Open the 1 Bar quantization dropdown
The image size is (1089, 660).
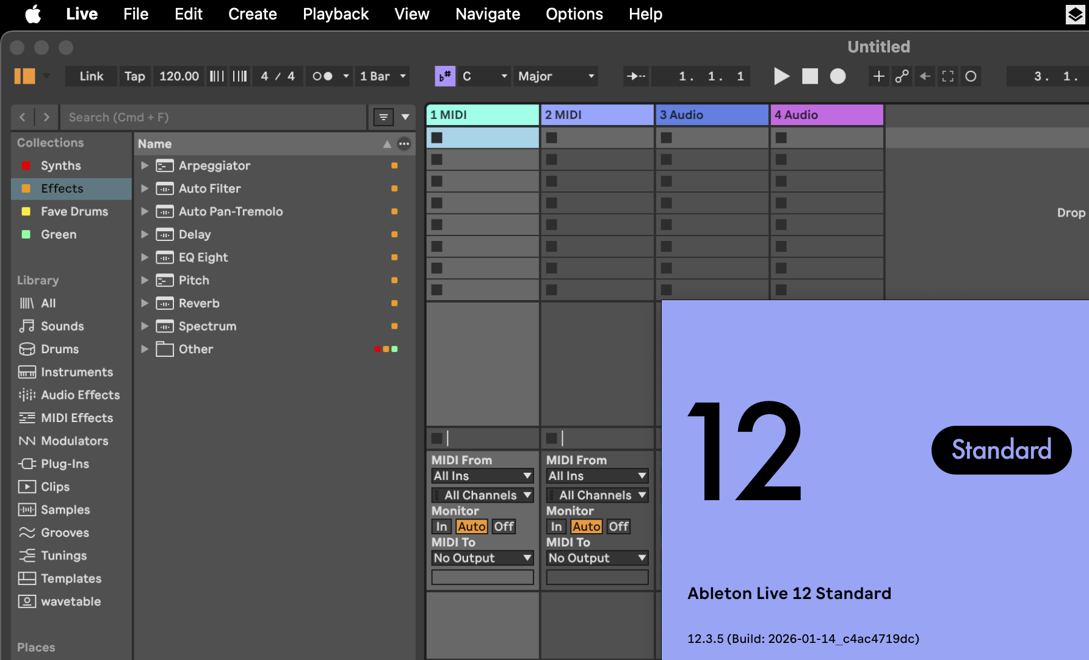382,76
